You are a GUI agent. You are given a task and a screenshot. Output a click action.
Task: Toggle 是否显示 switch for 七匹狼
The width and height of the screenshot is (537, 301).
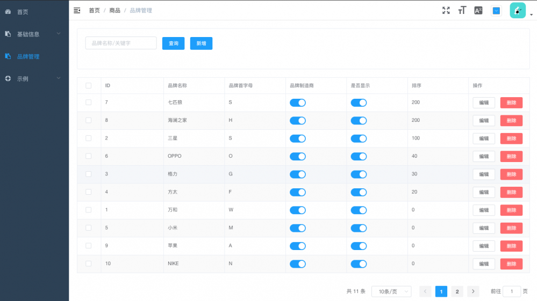click(359, 102)
